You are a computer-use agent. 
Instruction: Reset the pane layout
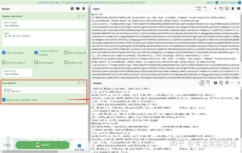coord(238,8)
